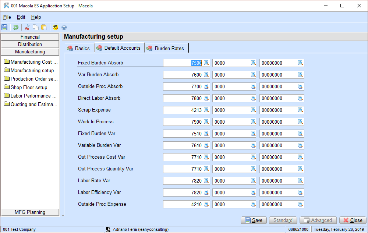Click the Paste clipboard toolbar icon
Screen dimensions: 368x233
click(x=44, y=27)
